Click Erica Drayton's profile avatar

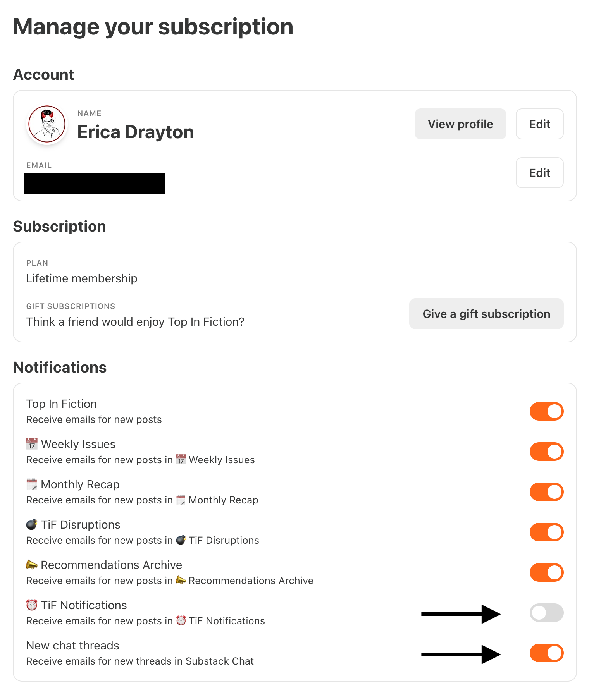47,124
